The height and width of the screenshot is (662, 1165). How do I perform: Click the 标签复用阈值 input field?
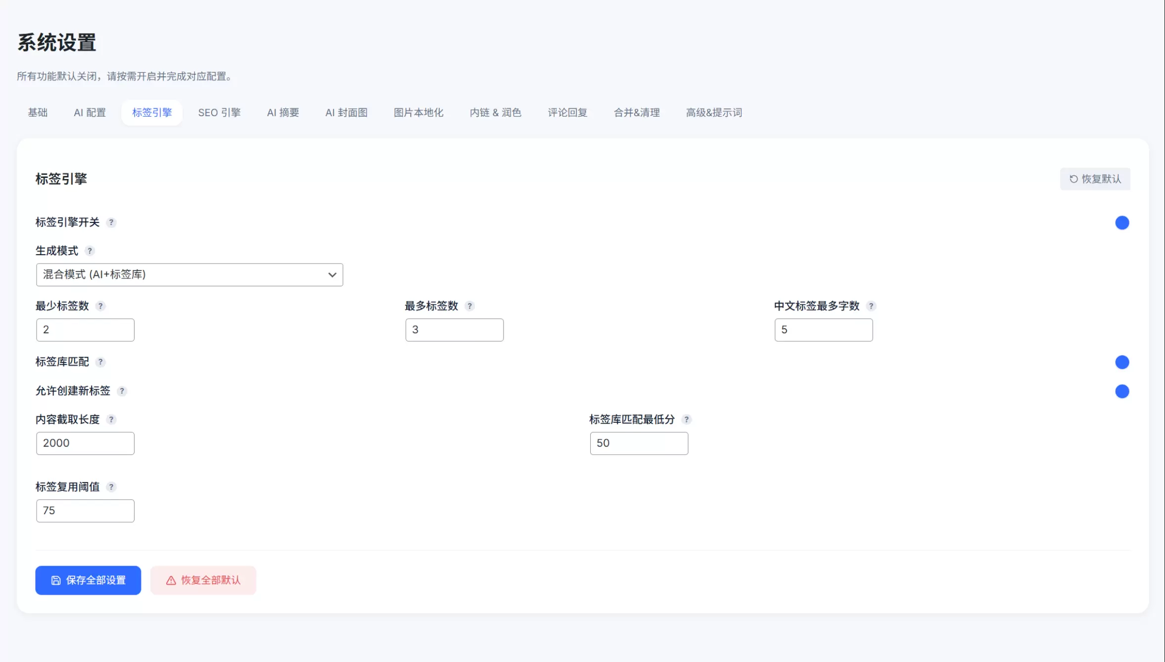[x=85, y=511]
